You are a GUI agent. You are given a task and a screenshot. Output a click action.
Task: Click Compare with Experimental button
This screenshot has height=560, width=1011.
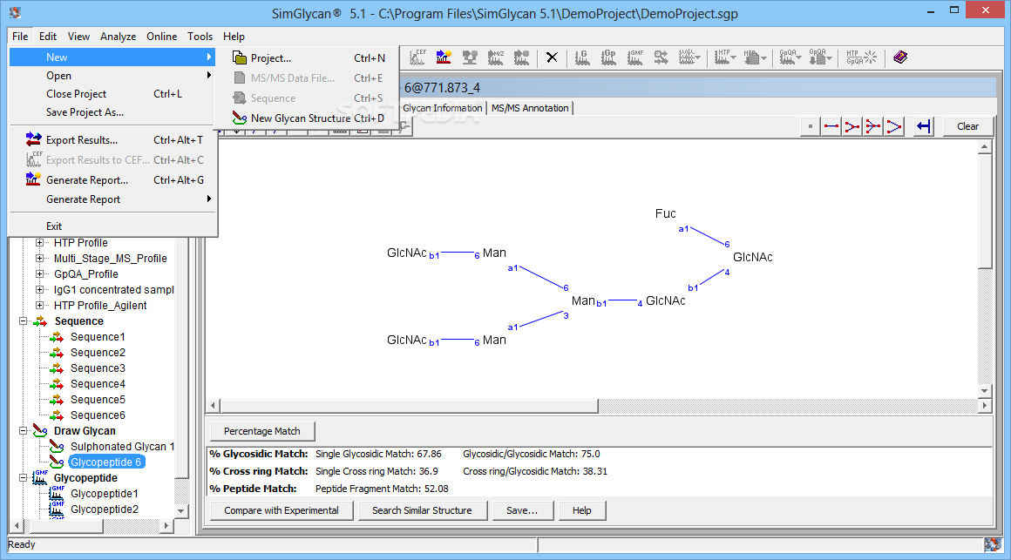pyautogui.click(x=282, y=510)
